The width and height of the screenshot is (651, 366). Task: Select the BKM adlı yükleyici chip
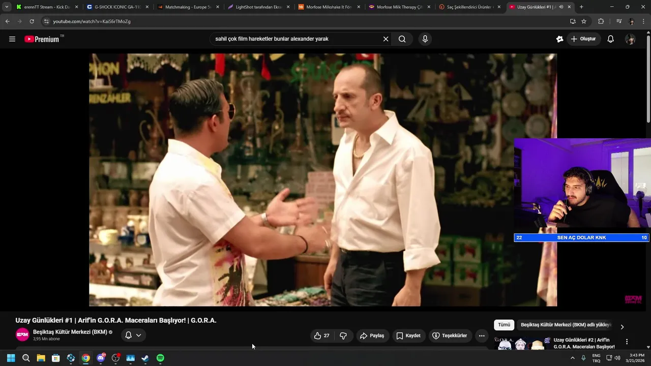tap(566, 325)
